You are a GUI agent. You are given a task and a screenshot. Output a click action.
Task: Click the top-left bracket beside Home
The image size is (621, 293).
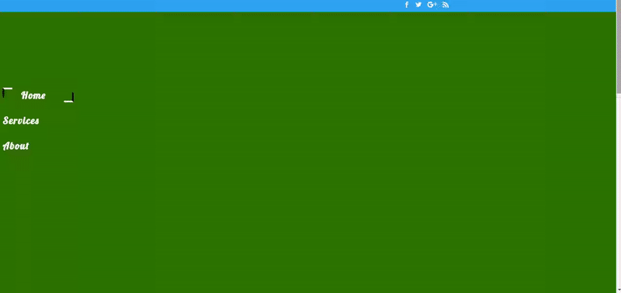click(7, 92)
